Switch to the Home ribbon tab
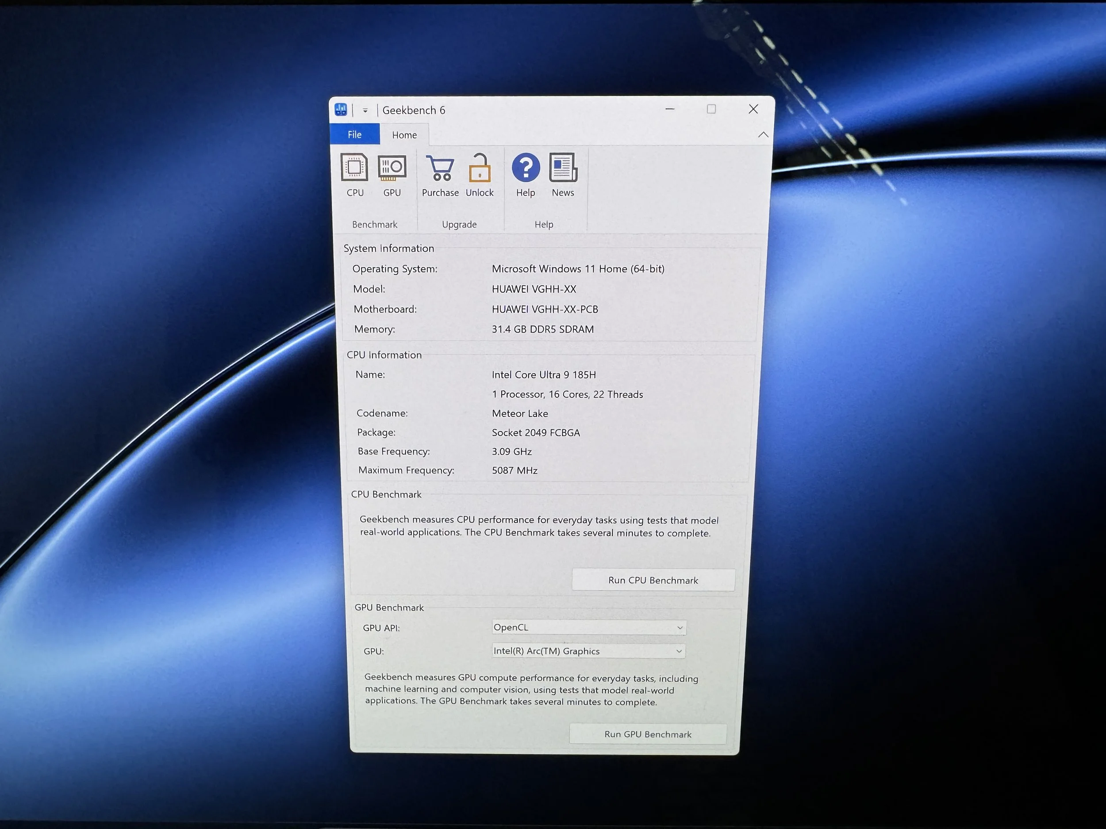 [404, 135]
